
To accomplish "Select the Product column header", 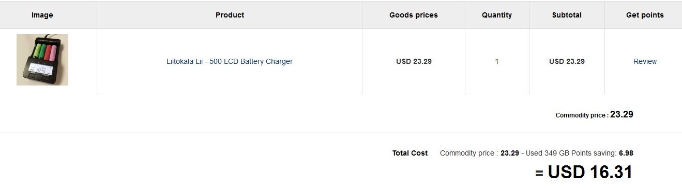I will 230,15.
